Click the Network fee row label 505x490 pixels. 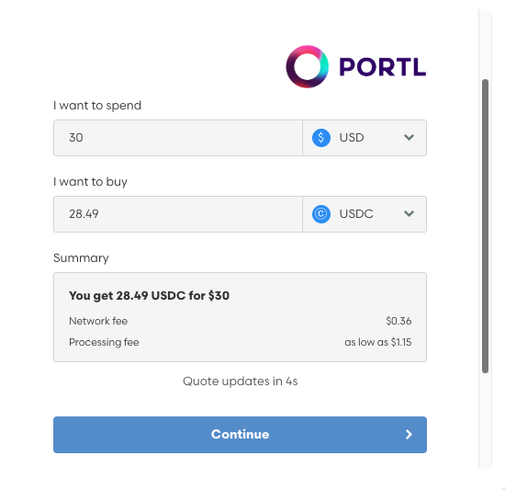coord(98,321)
